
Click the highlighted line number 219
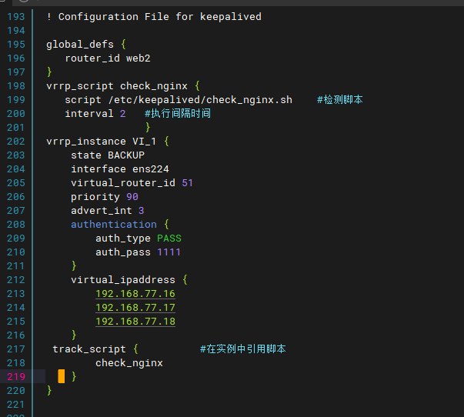click(16, 377)
